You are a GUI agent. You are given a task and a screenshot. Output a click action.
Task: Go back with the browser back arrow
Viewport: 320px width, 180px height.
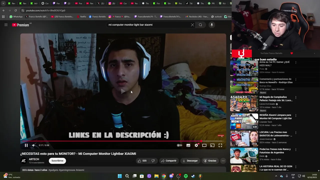[3, 10]
